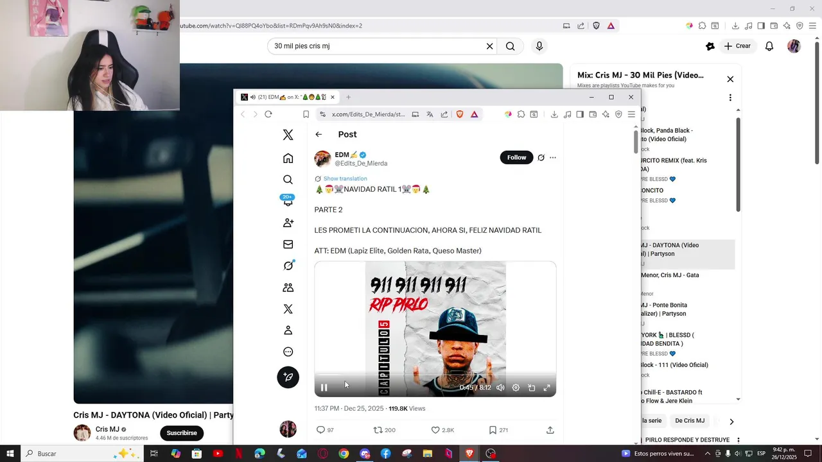Image resolution: width=822 pixels, height=462 pixels.
Task: Open Brave Shields in X window
Action: [x=460, y=114]
